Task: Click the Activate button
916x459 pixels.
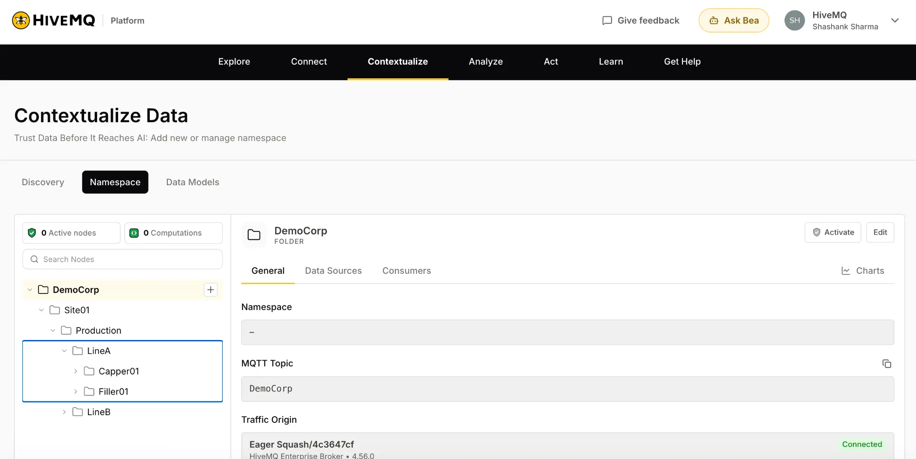Action: (x=833, y=232)
